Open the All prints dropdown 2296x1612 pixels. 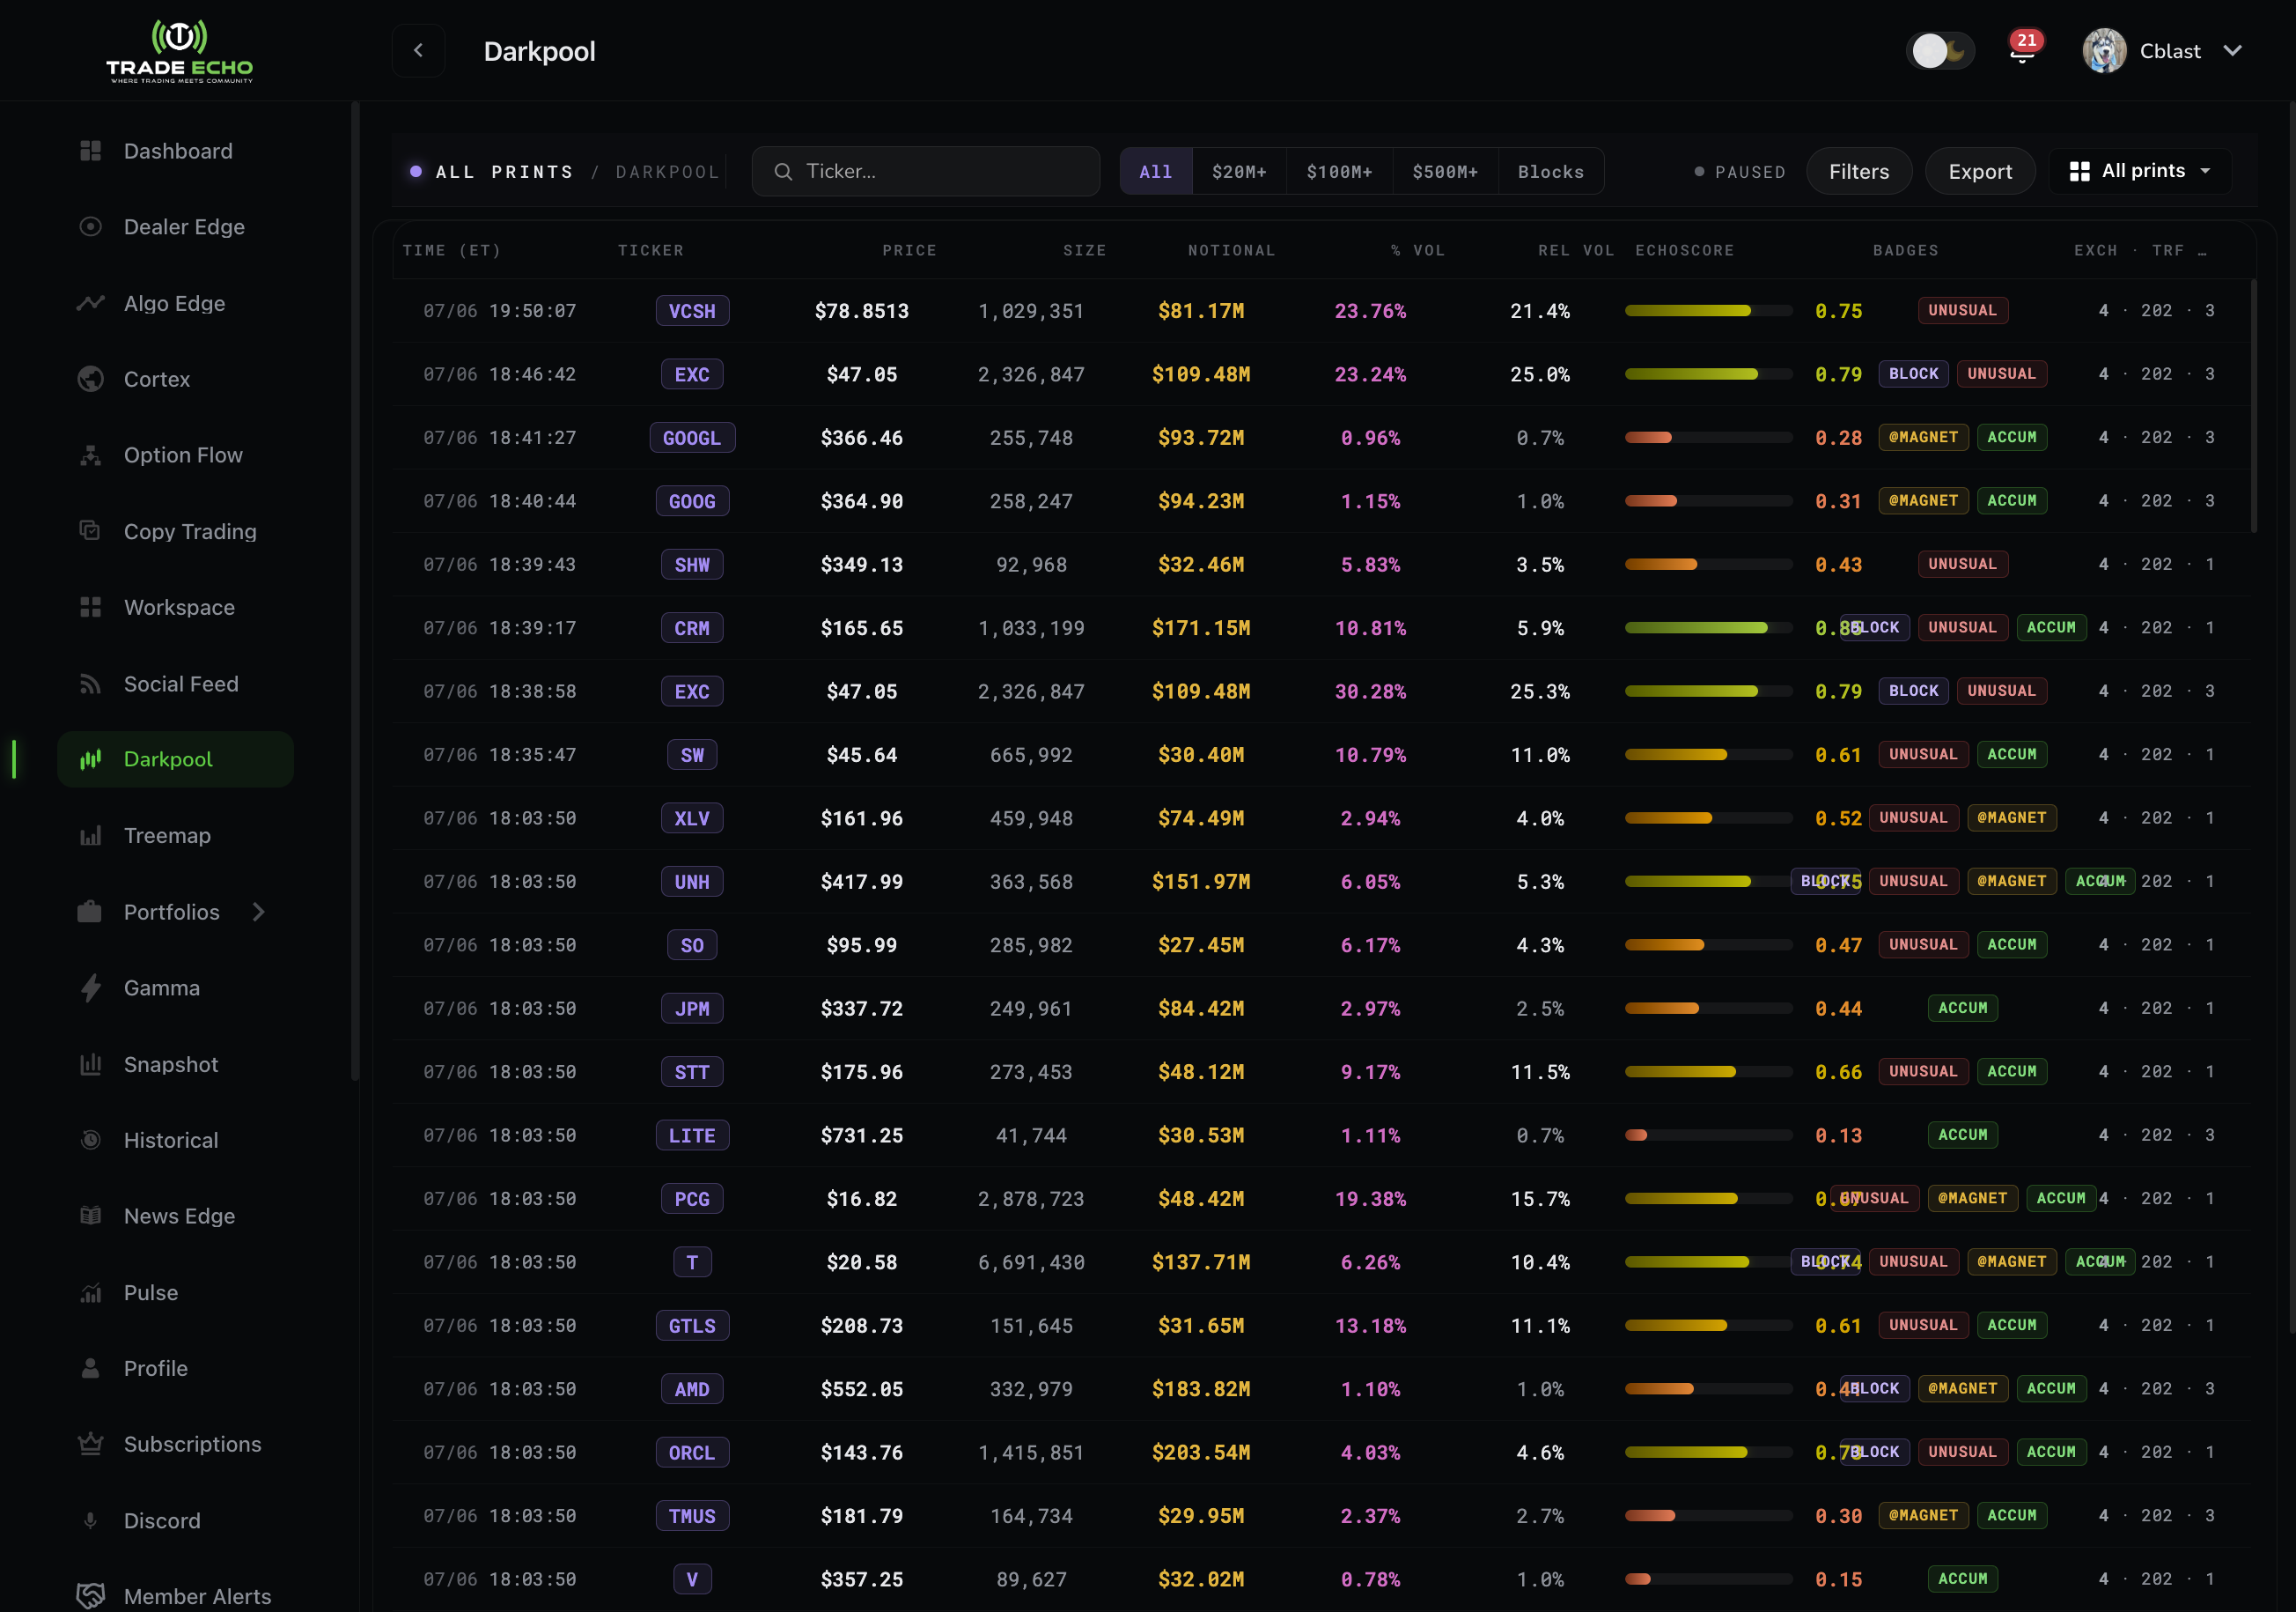[x=2140, y=171]
